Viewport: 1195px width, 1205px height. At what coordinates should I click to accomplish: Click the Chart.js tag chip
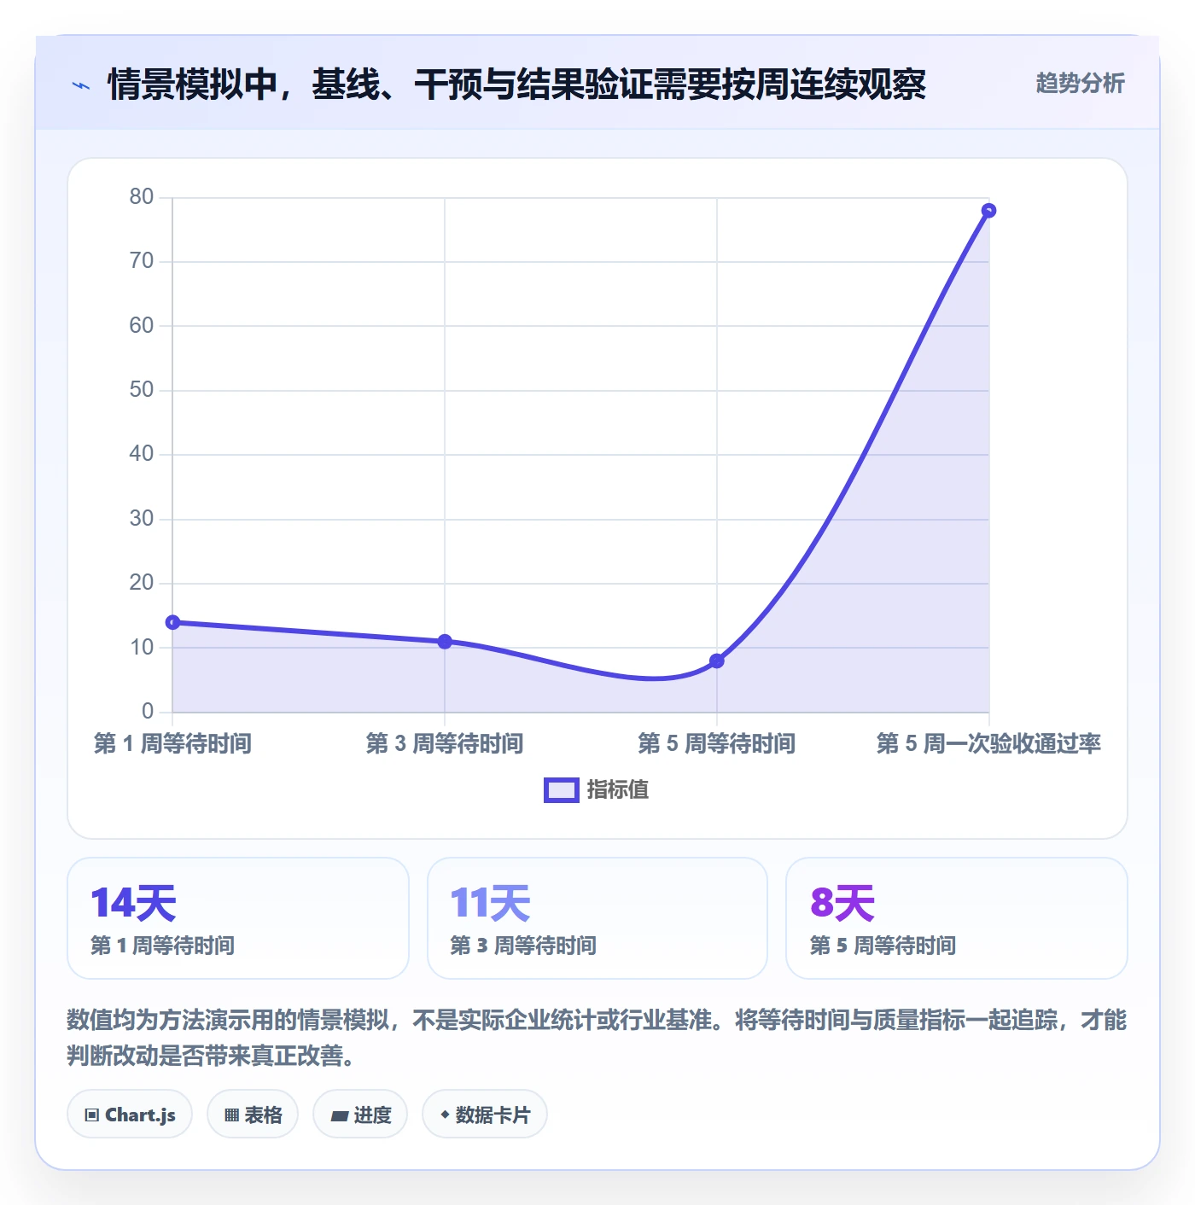point(130,1115)
